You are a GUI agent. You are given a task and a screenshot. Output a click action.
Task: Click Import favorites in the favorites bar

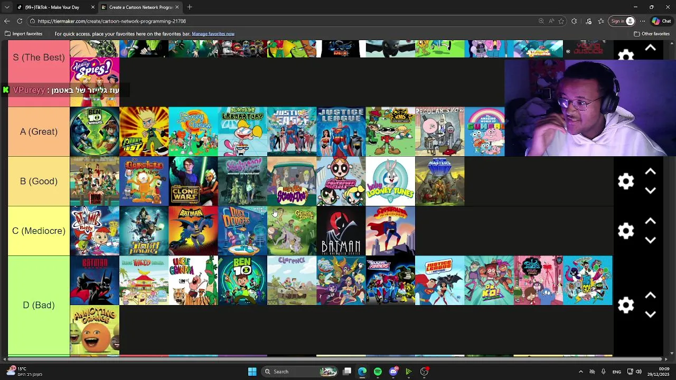[24, 34]
